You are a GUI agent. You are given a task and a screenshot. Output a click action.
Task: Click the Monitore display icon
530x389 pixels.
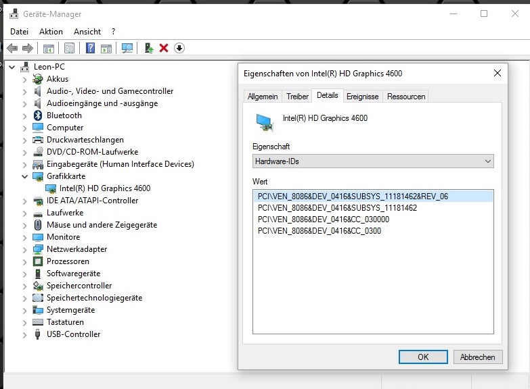(x=38, y=237)
